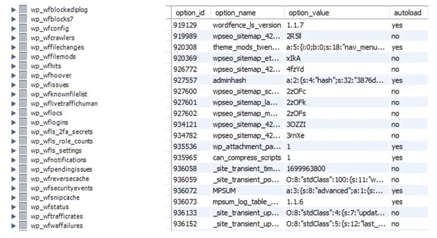Select the MPSUM option name cell
Viewport: 437px width, 238px height.
click(x=247, y=191)
